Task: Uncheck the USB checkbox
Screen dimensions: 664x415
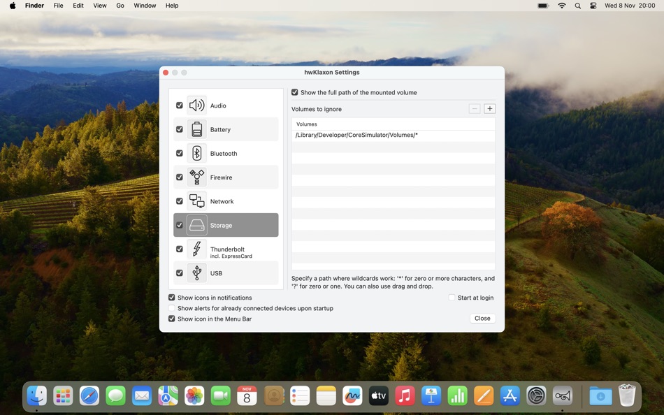Action: coord(180,272)
